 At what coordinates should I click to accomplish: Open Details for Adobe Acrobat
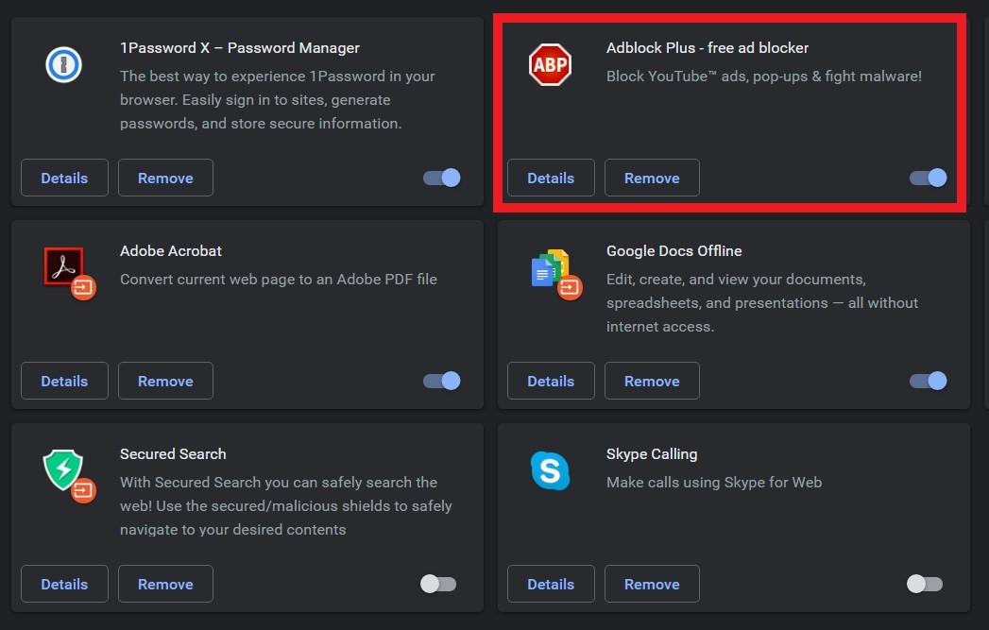pos(64,381)
